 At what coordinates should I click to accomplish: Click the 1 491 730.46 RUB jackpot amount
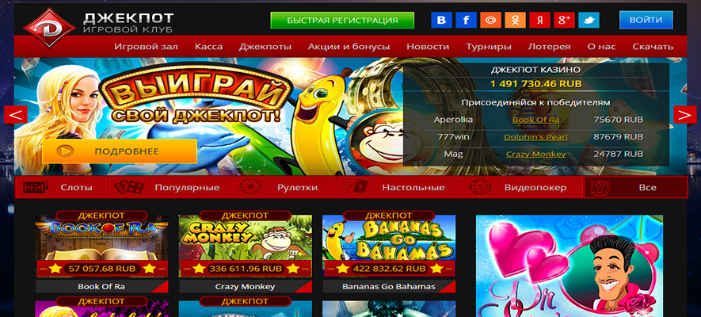[536, 84]
